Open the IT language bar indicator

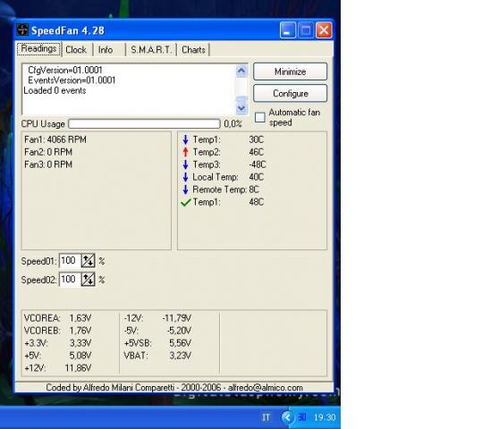(x=266, y=417)
